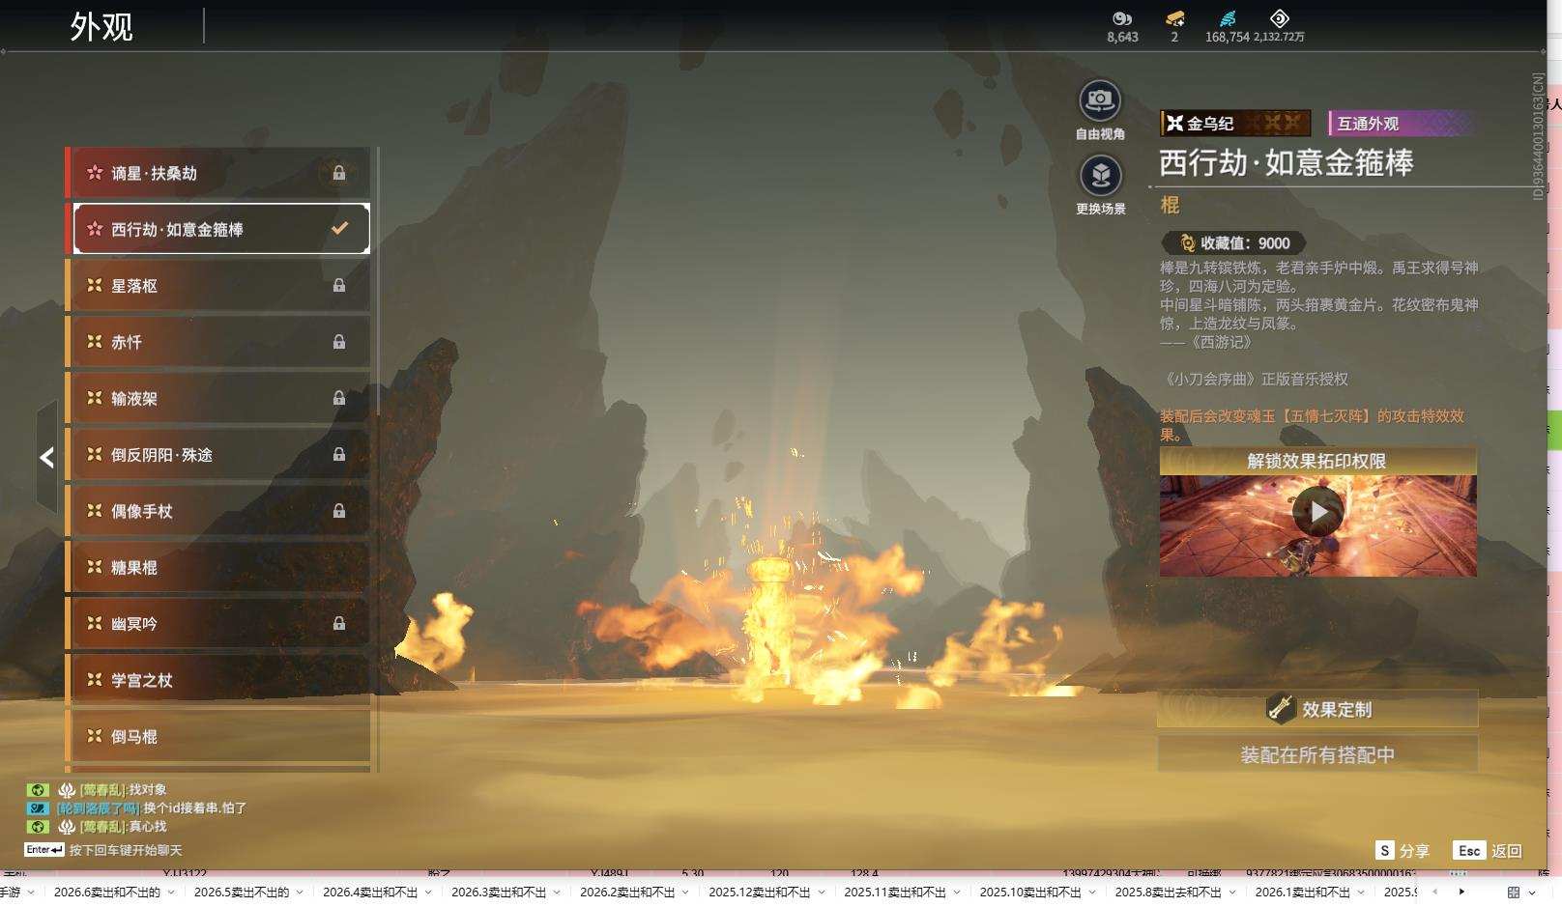Open dropdown arrow on 2025.10卖出和不出 tab

(1092, 893)
